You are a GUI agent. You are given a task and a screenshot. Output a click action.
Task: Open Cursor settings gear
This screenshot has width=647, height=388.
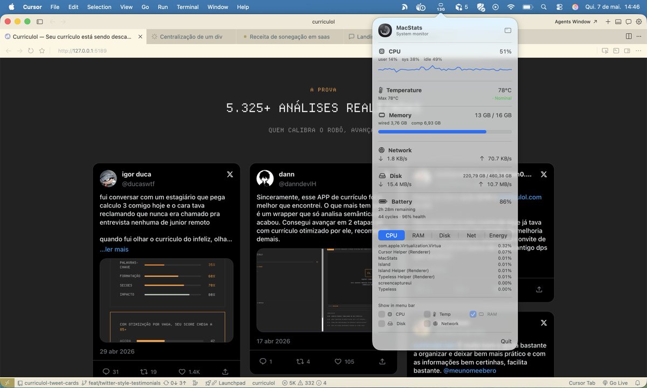click(638, 22)
